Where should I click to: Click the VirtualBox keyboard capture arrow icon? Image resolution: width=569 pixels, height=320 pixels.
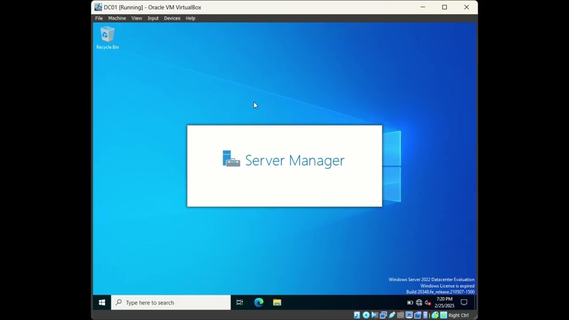443,315
